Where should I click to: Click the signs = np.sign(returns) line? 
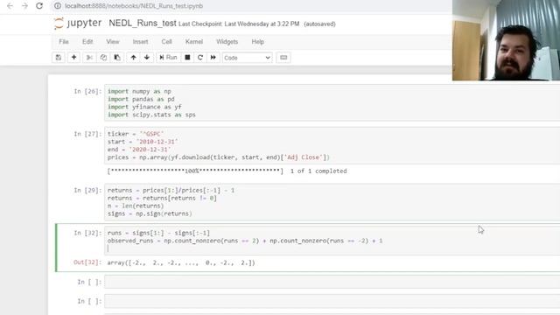[x=150, y=213]
